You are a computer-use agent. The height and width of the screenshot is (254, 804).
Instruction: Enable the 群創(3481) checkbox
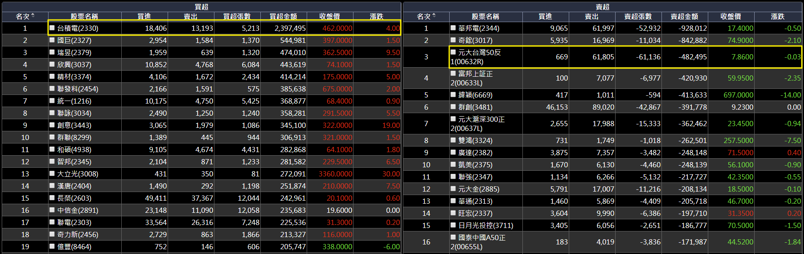453,107
